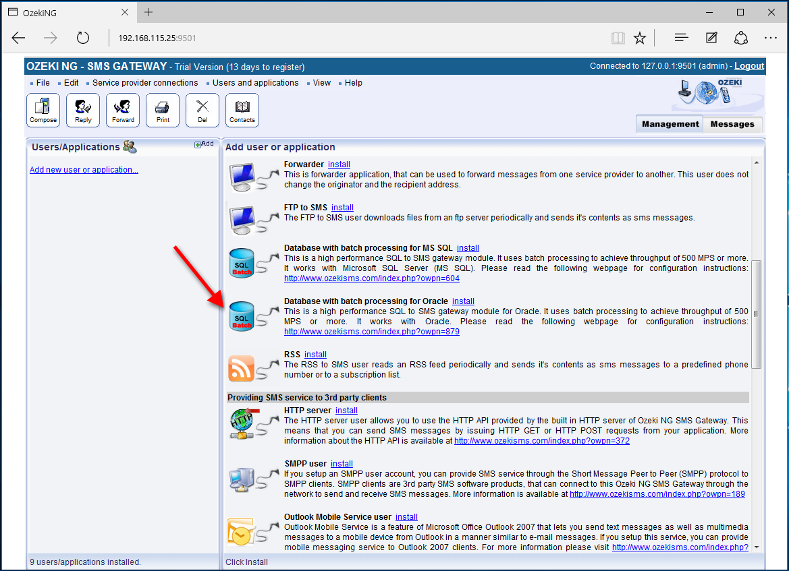
Task: Switch to the Messages tab
Action: [x=732, y=124]
